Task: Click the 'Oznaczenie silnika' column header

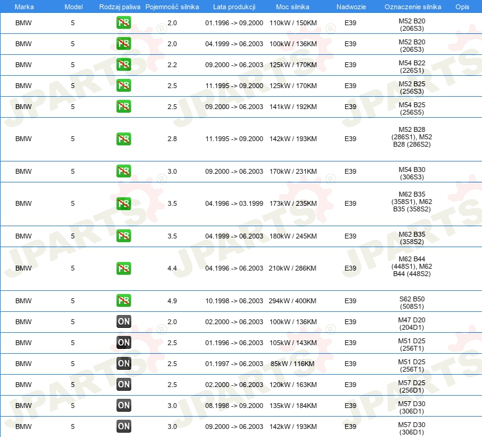Action: point(412,6)
